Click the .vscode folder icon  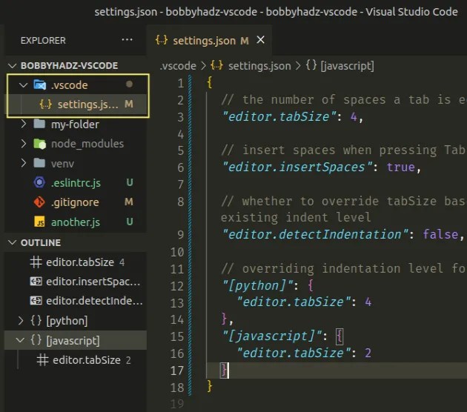(x=39, y=85)
